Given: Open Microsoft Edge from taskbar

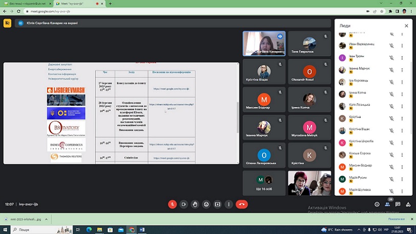Looking at the screenshot, I should coord(89,229).
